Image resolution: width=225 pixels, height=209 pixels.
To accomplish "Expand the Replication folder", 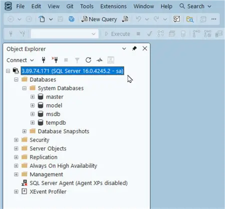I will 16,157.
